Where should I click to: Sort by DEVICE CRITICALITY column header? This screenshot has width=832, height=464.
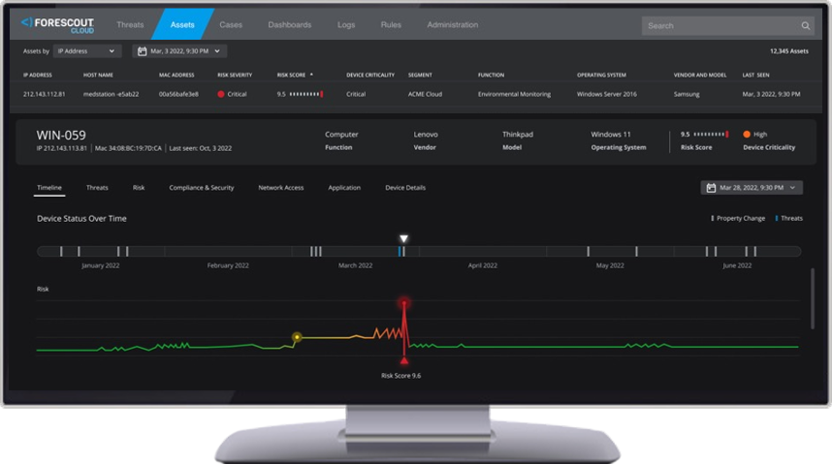pos(370,75)
